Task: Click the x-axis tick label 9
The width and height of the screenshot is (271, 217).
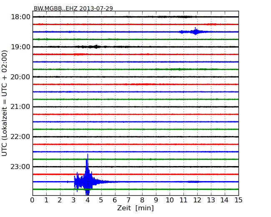Action: 156,200
